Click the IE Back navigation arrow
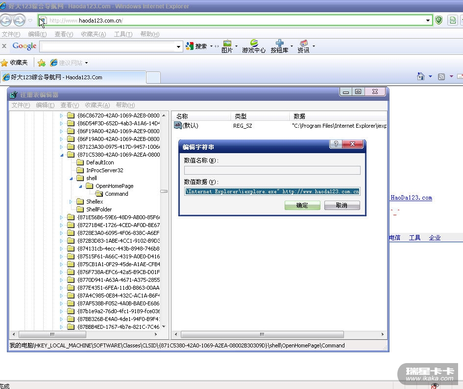 (x=6, y=21)
